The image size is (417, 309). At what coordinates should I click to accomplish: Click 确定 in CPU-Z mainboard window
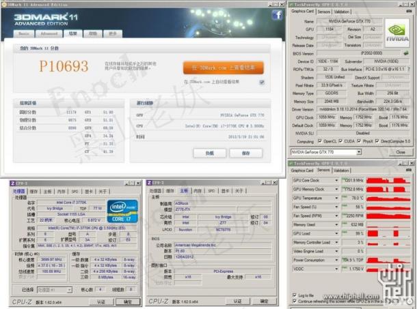[264, 301]
